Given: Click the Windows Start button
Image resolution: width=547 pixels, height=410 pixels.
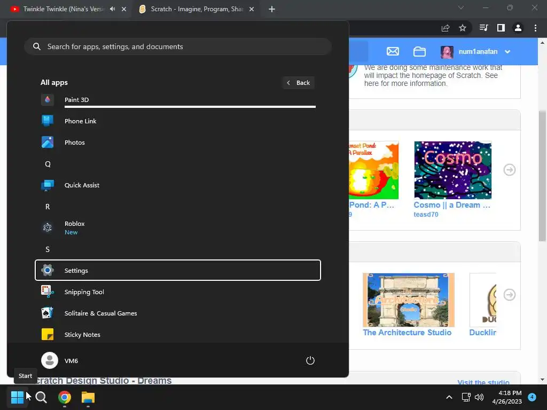Looking at the screenshot, I should pyautogui.click(x=17, y=397).
